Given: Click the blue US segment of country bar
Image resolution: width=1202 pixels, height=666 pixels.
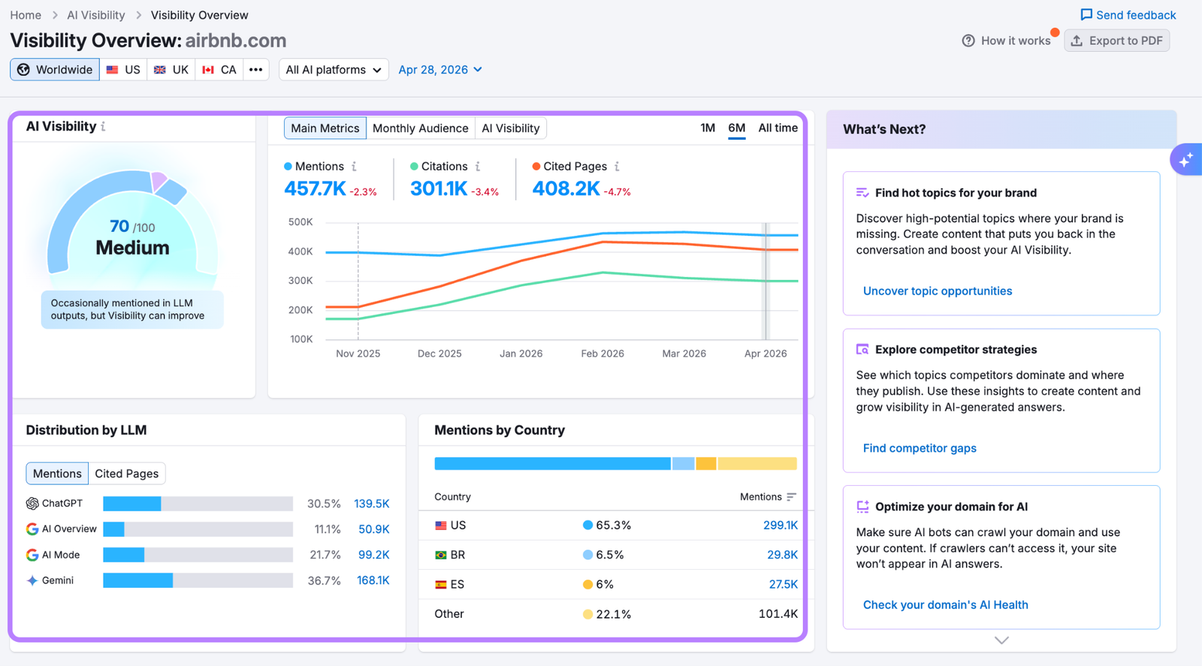Looking at the screenshot, I should [552, 464].
